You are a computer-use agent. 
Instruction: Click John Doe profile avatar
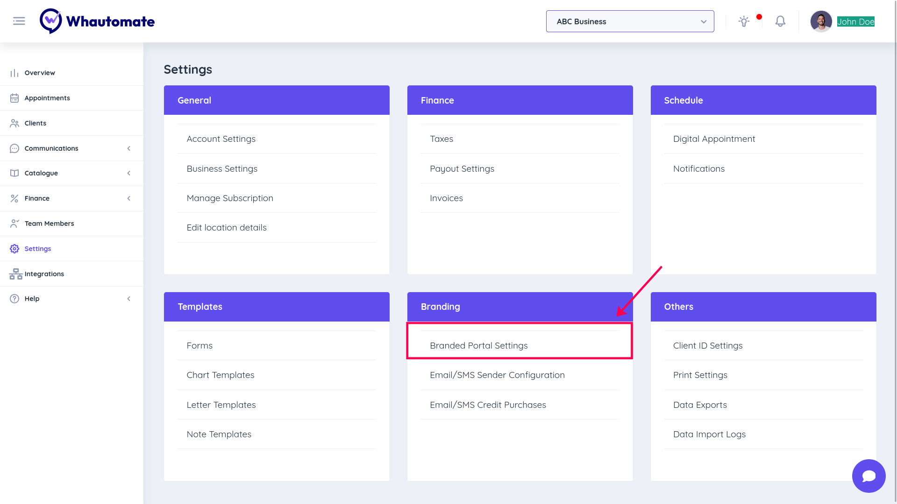tap(821, 21)
